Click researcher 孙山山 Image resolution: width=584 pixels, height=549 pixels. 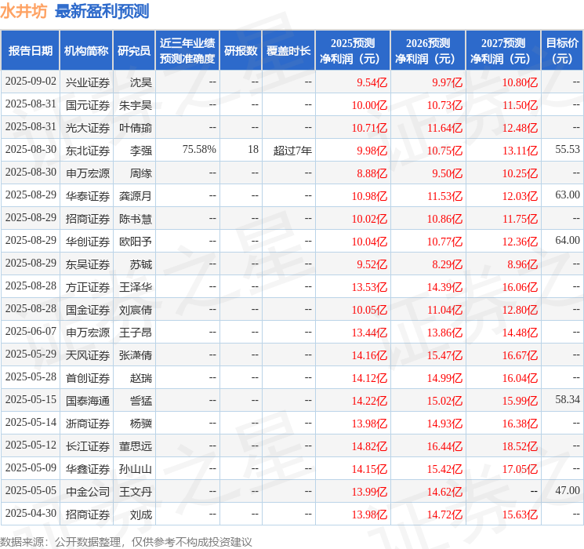point(136,469)
